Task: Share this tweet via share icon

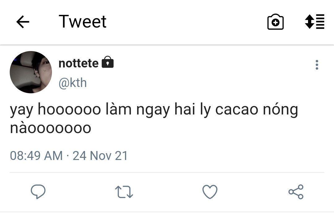Action: (296, 192)
